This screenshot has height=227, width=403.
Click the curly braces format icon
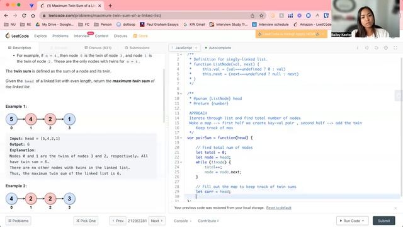366,48
